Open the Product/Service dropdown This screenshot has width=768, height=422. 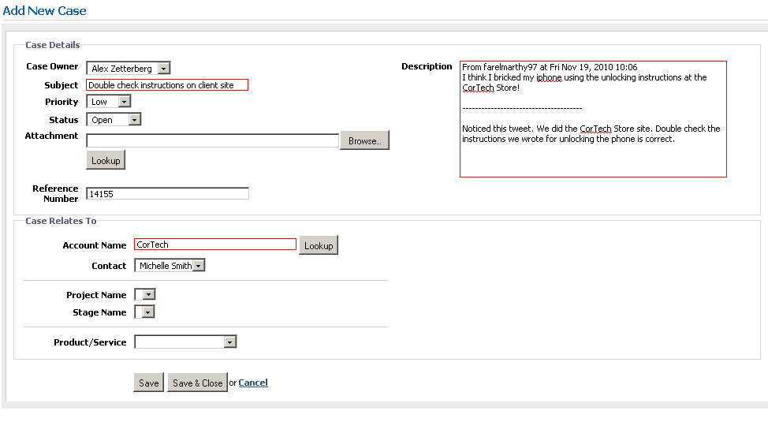tap(185, 342)
